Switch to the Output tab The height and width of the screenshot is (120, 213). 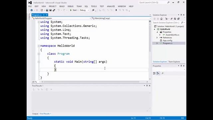coord(35,114)
